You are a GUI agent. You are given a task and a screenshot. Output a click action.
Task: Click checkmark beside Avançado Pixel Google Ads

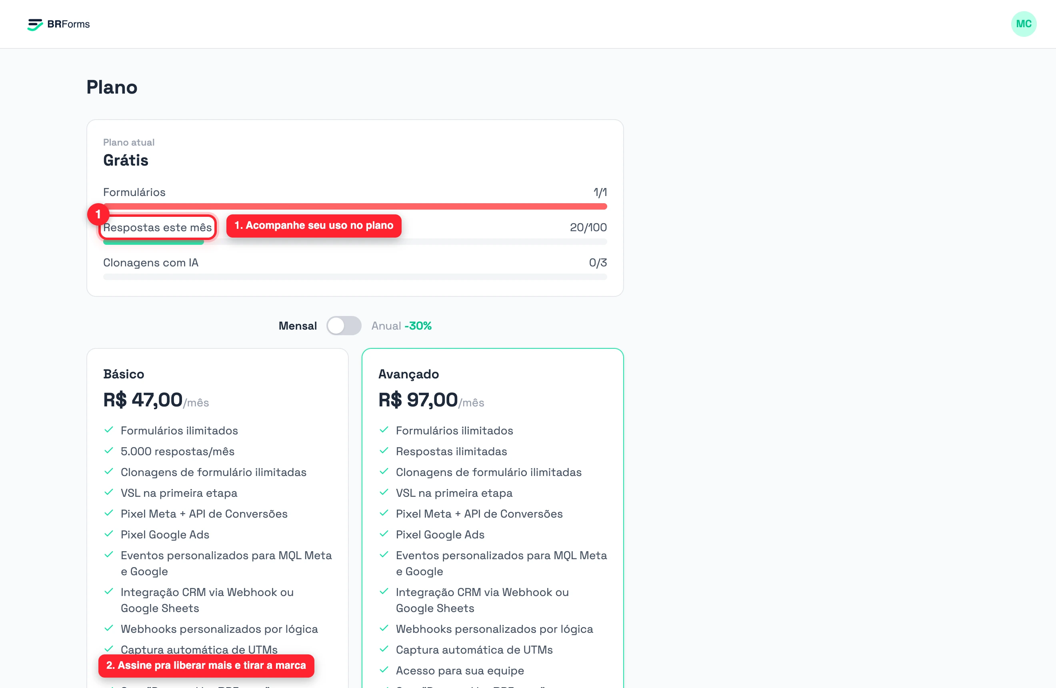pyautogui.click(x=384, y=534)
